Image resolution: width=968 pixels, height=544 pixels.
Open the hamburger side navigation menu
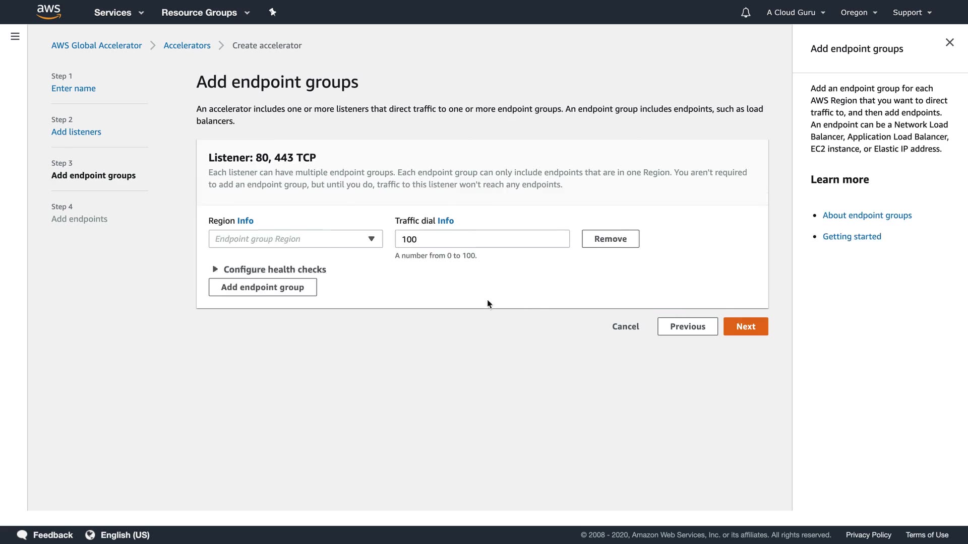(x=15, y=36)
